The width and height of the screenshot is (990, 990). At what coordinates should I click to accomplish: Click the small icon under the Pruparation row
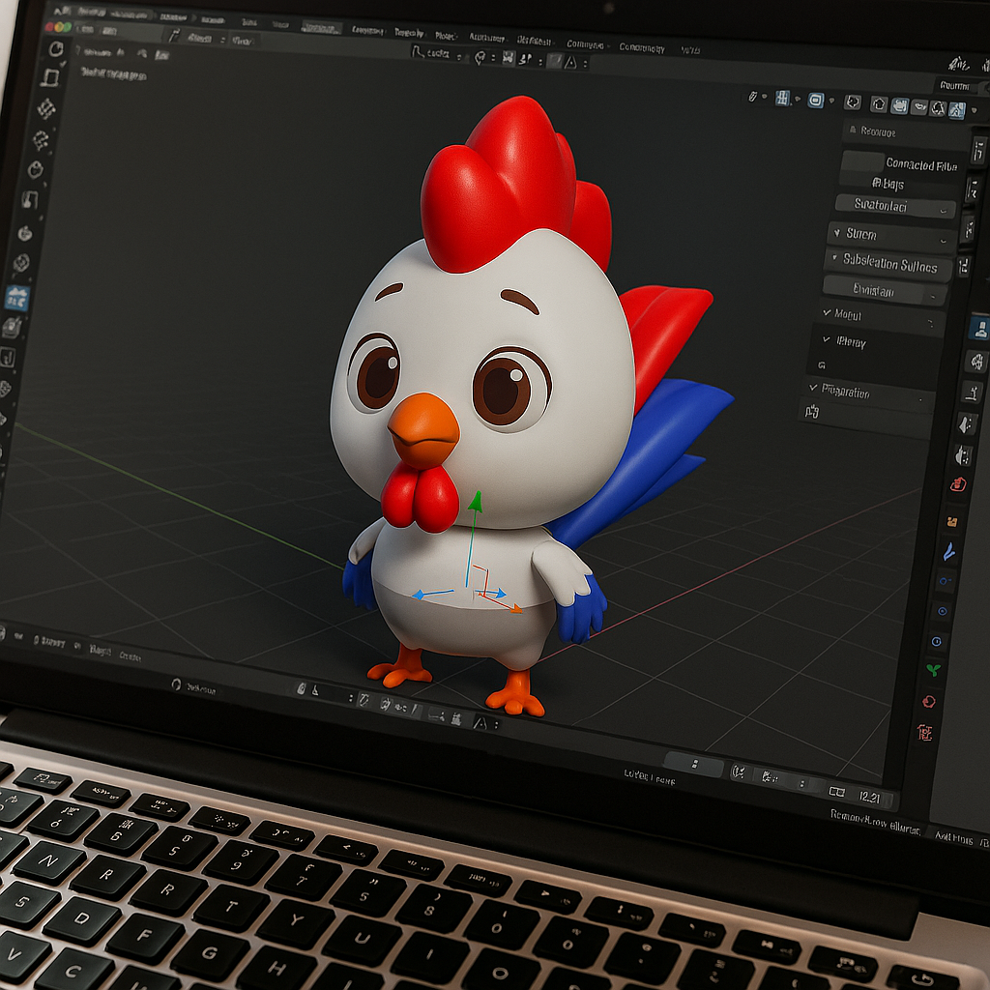click(812, 412)
